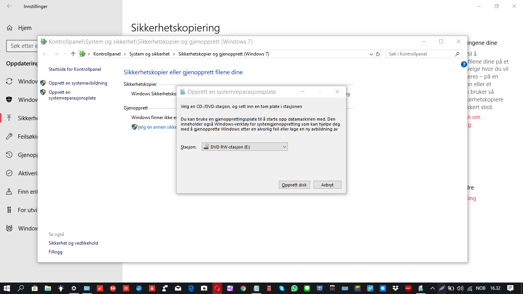Click Opprett en systemavbildning link
The image size is (523, 294).
(78, 83)
